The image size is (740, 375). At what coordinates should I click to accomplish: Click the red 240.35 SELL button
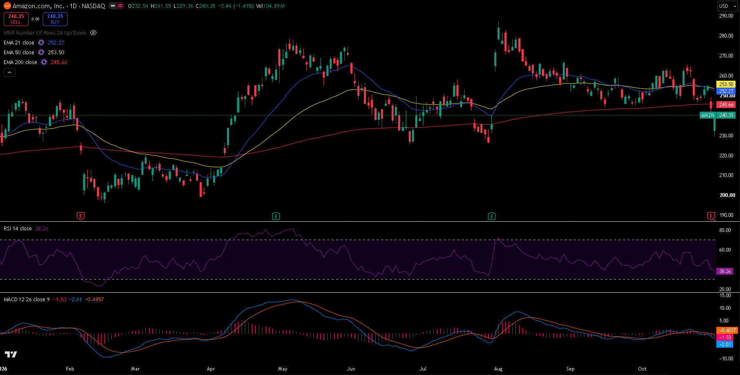click(16, 19)
